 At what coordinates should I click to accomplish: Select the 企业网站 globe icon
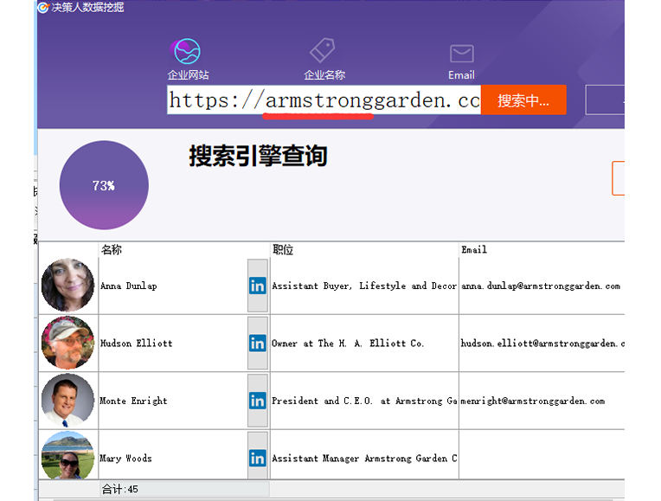[185, 51]
